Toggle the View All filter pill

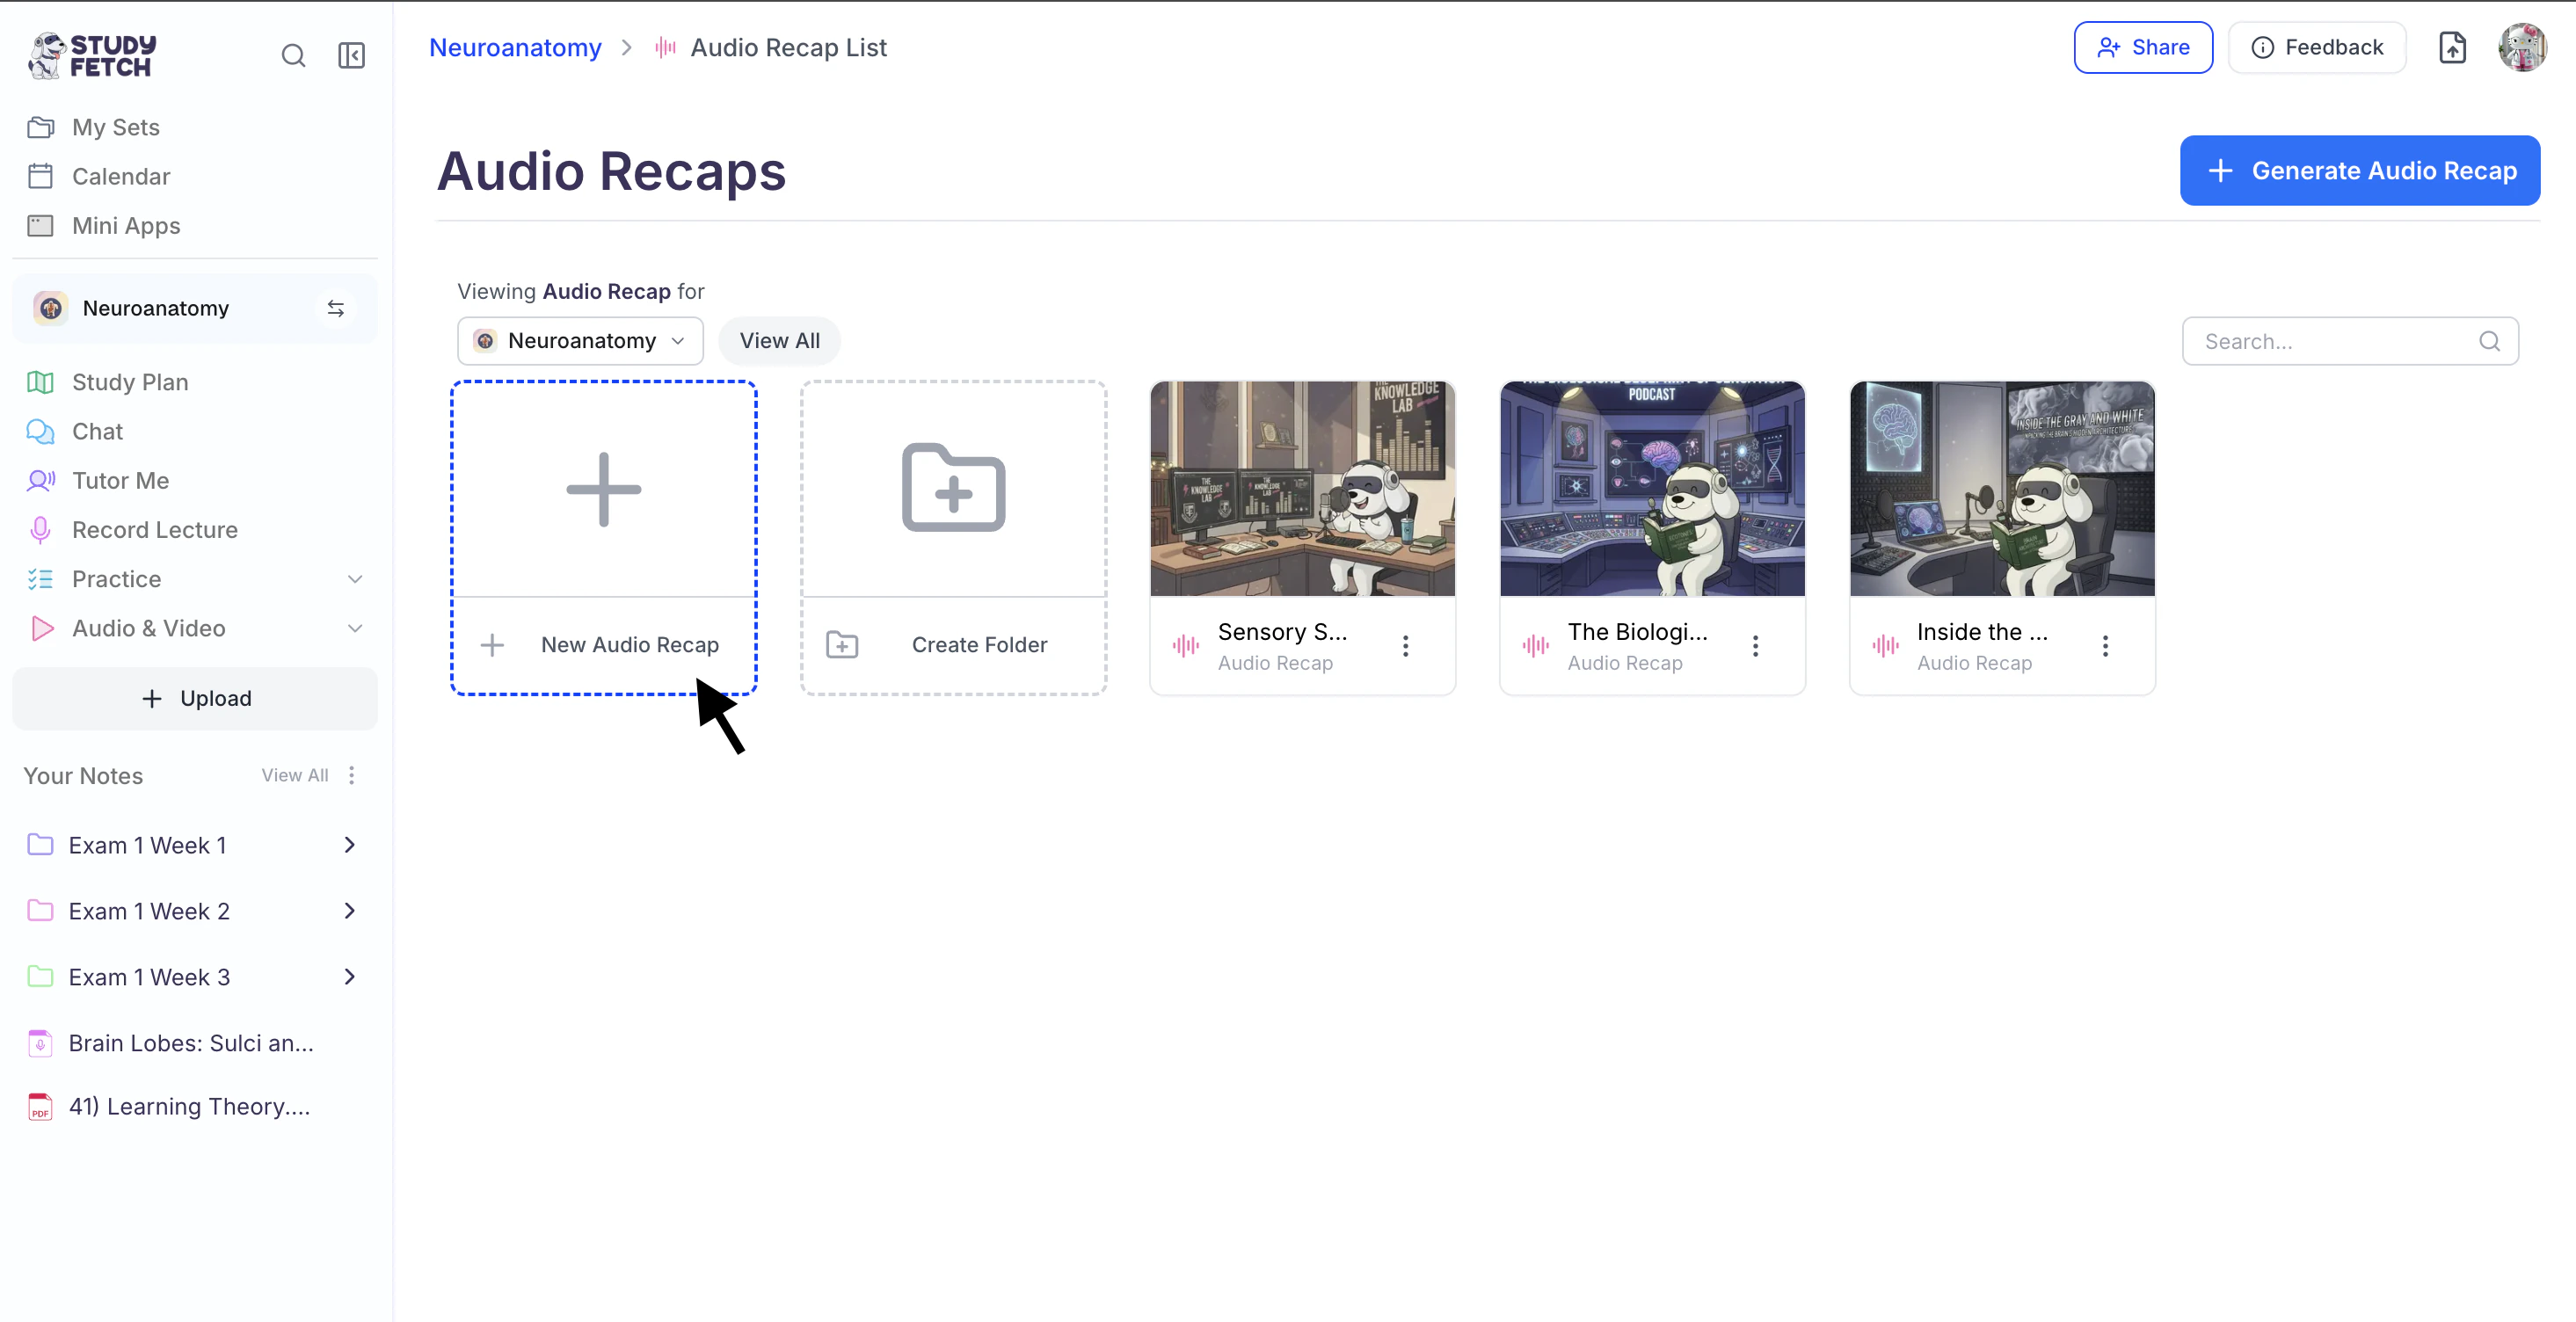click(x=779, y=341)
